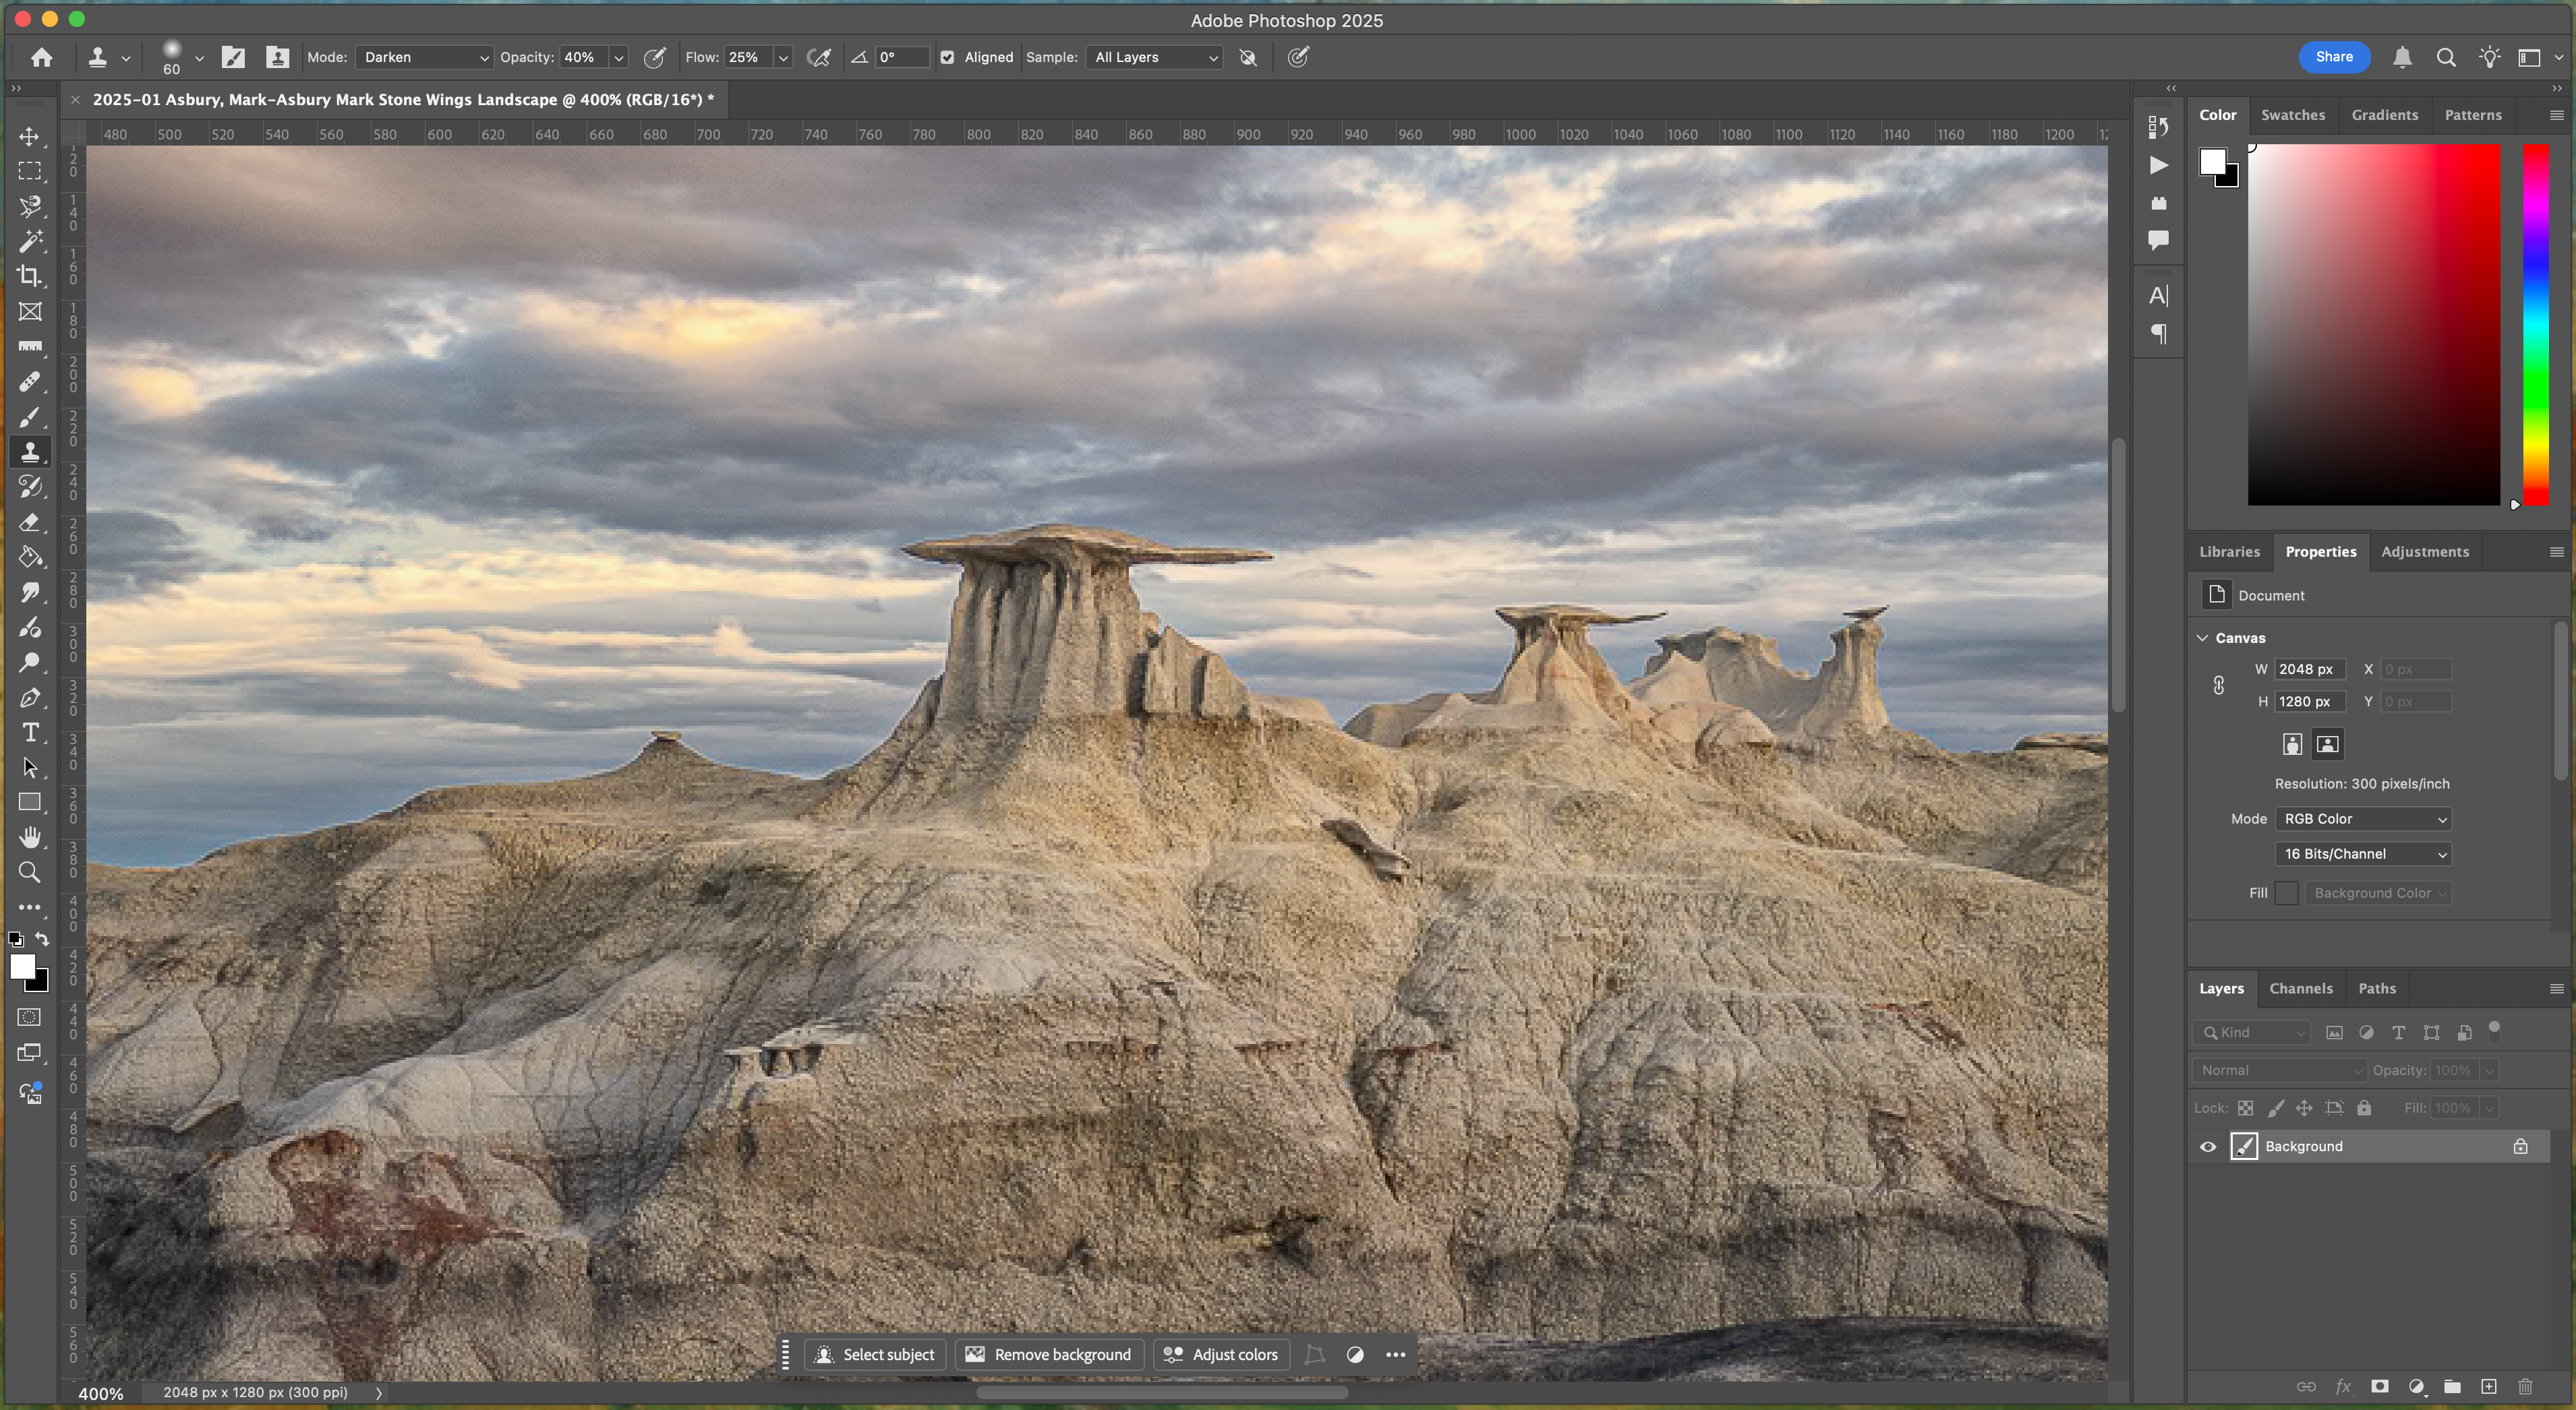This screenshot has width=2576, height=1410.
Task: Open the Swatches tab
Action: click(x=2292, y=115)
